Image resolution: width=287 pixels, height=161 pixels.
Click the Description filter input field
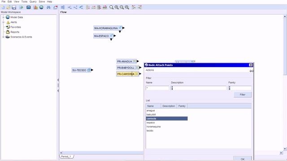click(199, 88)
